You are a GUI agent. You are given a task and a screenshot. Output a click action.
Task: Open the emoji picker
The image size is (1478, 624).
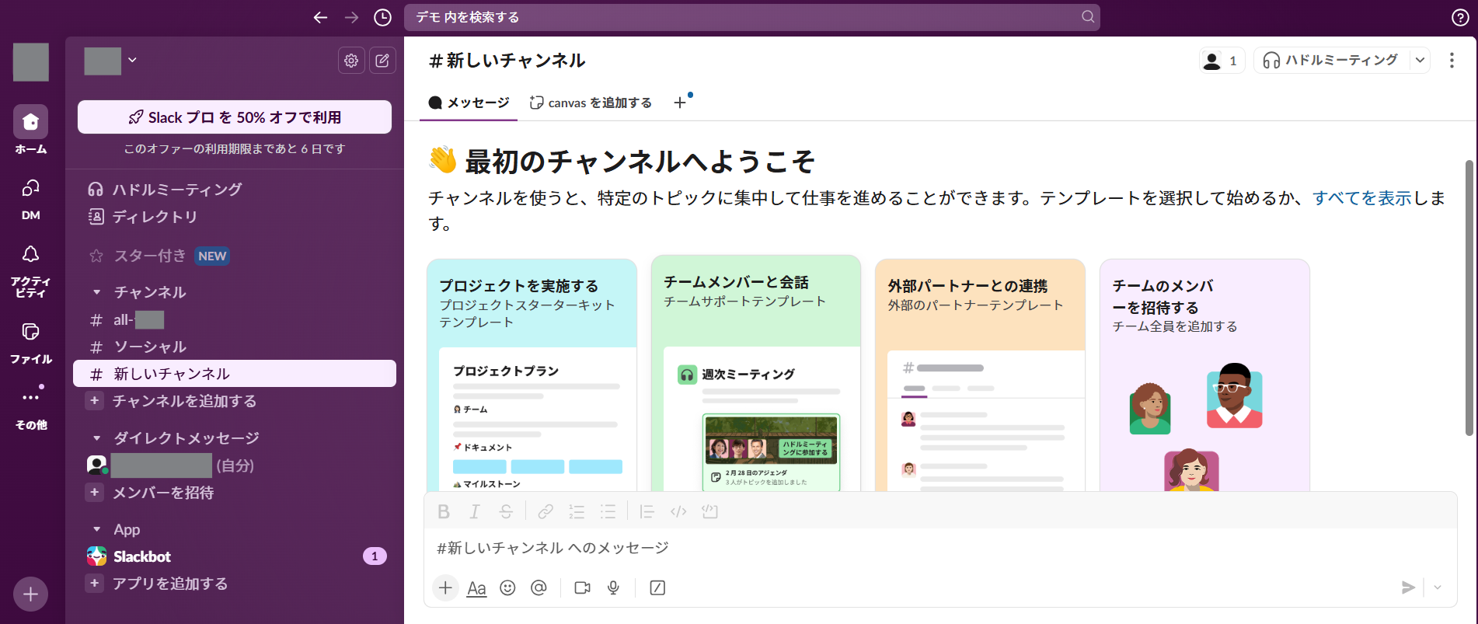pyautogui.click(x=507, y=587)
